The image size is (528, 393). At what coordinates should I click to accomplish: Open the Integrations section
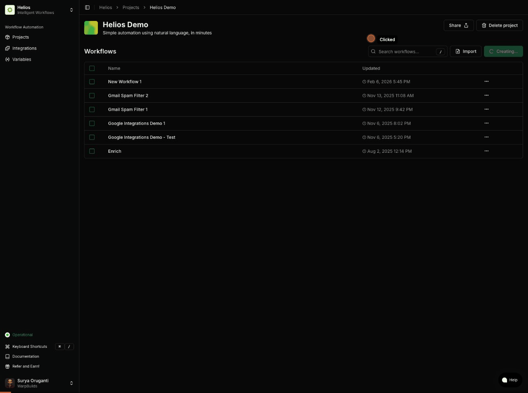pyautogui.click(x=24, y=48)
